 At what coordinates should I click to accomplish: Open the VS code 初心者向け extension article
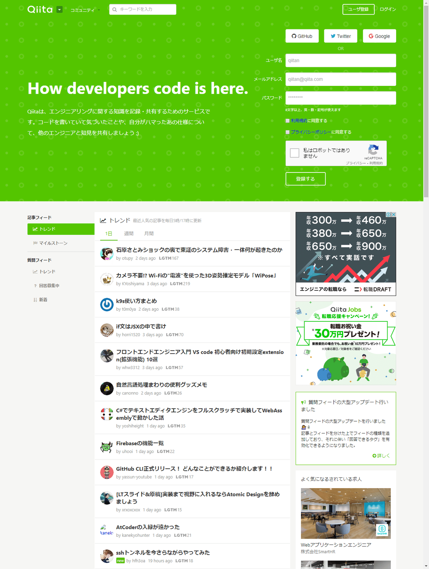point(200,356)
